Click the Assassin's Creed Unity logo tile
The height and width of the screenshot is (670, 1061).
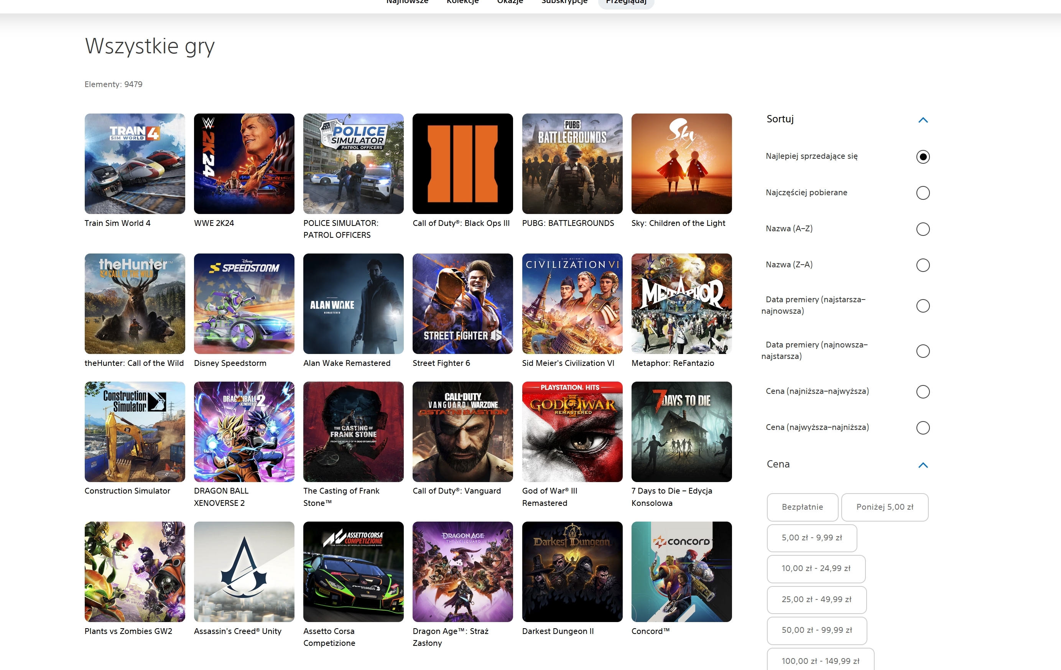coord(243,571)
